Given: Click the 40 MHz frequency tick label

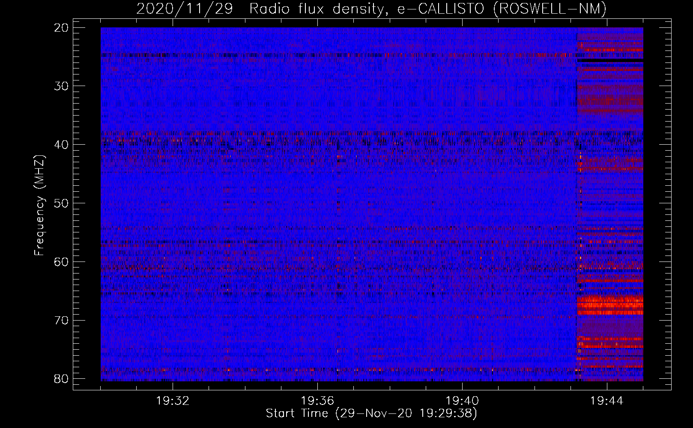Looking at the screenshot, I should [62, 145].
